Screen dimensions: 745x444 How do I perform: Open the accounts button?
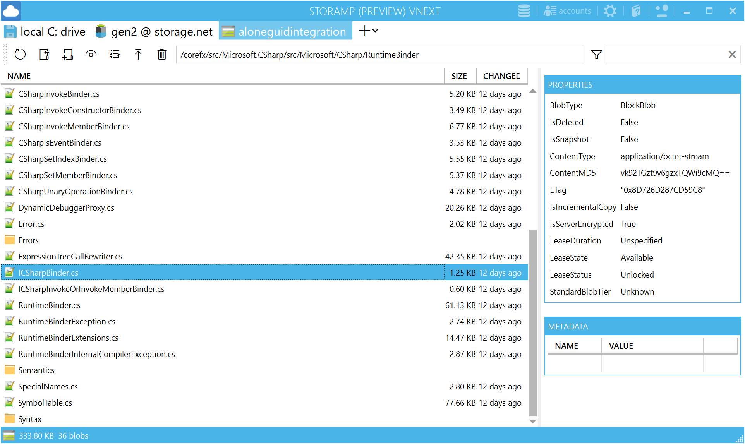tap(567, 11)
